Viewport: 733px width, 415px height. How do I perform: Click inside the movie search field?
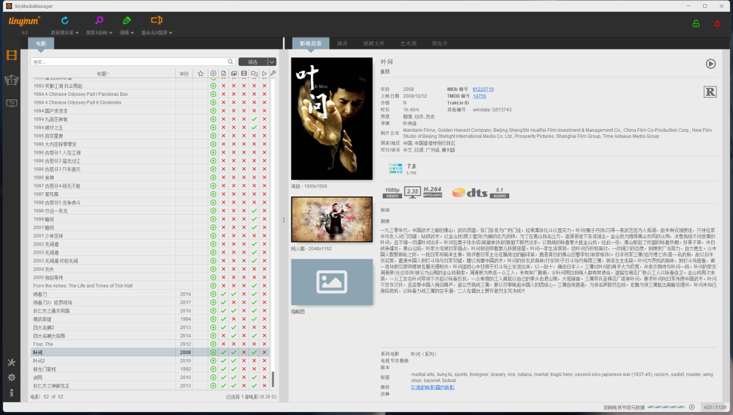tap(122, 62)
